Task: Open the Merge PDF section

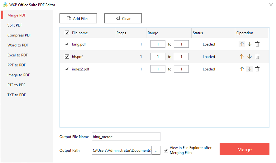Action: (x=17, y=15)
